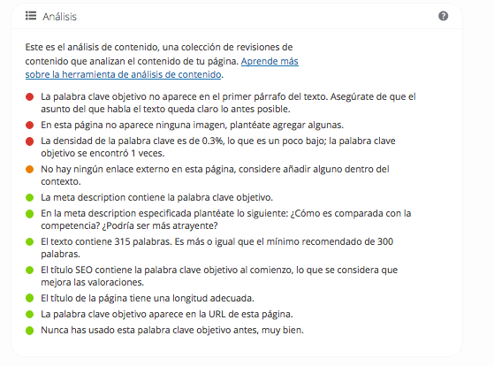
Task: Click red bullet for keyword density 0.3%
Action: click(30, 141)
